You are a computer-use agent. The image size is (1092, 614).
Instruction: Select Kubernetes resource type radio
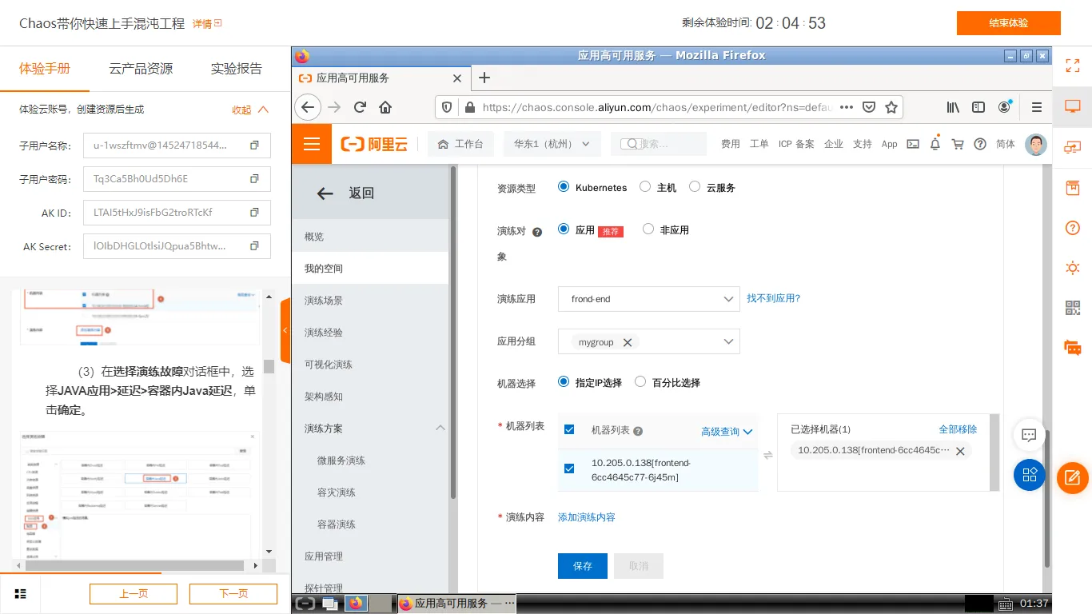point(564,186)
